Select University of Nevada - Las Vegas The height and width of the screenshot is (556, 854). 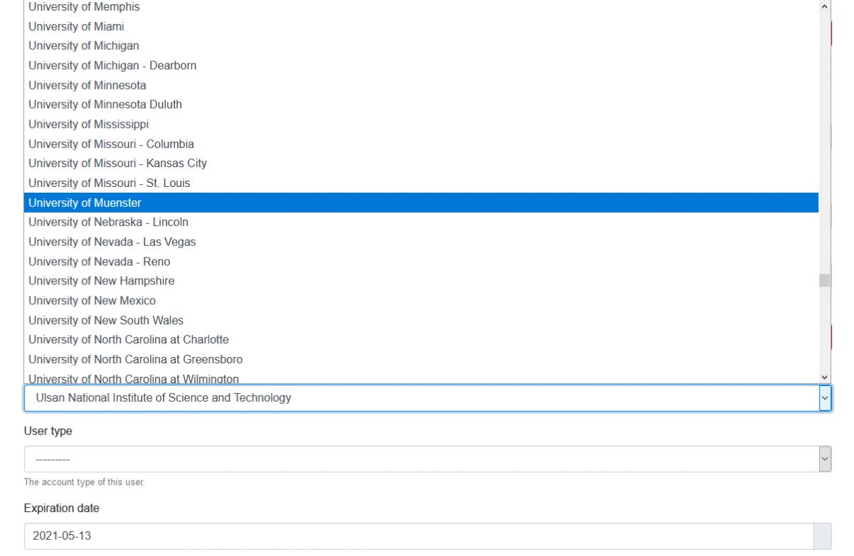pyautogui.click(x=421, y=242)
